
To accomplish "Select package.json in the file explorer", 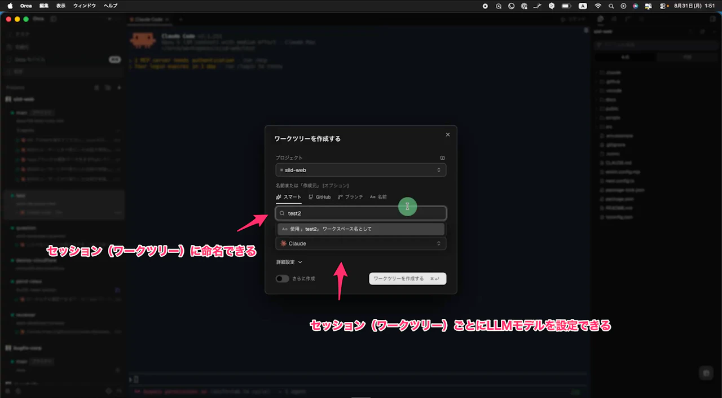I will click(x=620, y=199).
